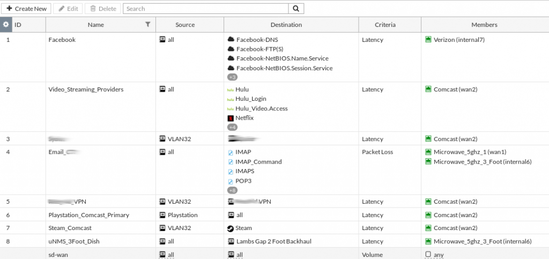Click the IMAP service icon
Screen dimensions: 549x259
(x=231, y=152)
